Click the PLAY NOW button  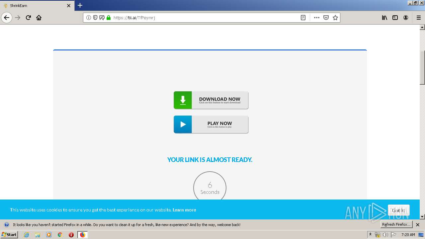tap(211, 124)
